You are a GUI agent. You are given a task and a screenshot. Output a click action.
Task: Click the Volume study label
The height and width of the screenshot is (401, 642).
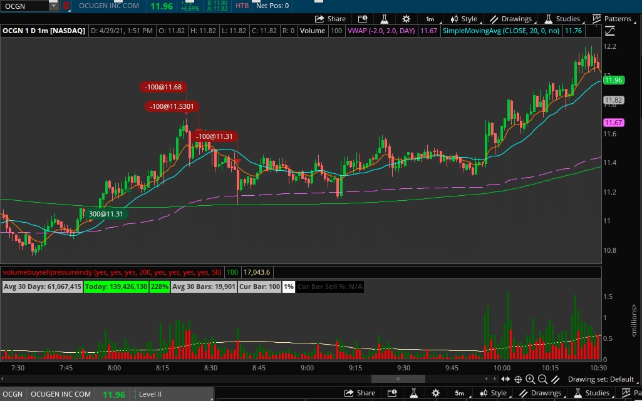click(313, 31)
